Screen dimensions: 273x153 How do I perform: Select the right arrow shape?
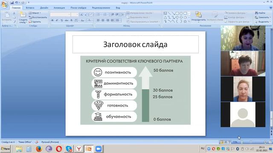(x=177, y=17)
